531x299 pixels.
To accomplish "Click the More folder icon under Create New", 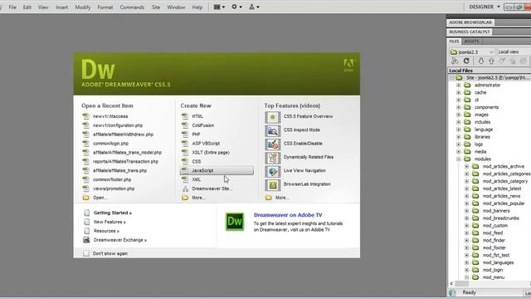I will point(185,198).
